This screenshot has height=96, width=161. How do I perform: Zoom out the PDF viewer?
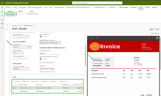145,38
